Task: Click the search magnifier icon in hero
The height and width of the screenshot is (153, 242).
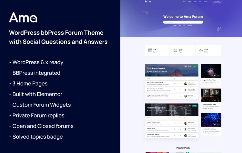Action: pos(201,22)
